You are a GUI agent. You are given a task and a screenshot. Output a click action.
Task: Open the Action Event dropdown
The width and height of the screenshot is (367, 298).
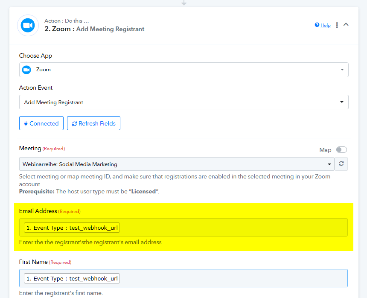[x=184, y=102]
